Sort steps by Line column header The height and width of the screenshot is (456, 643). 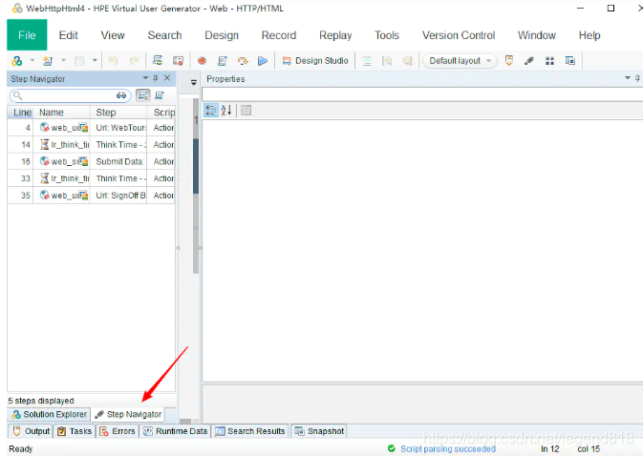(x=20, y=113)
